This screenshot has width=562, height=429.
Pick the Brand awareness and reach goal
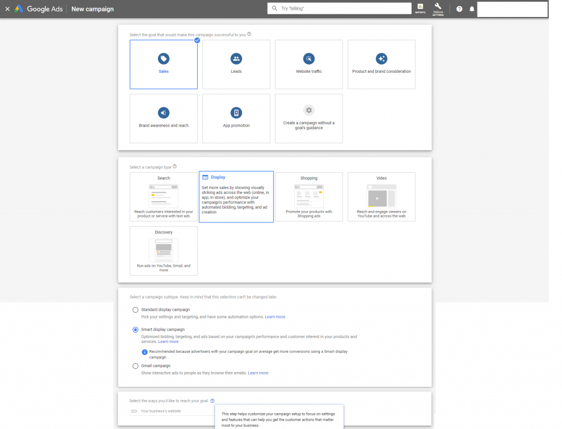pyautogui.click(x=163, y=113)
